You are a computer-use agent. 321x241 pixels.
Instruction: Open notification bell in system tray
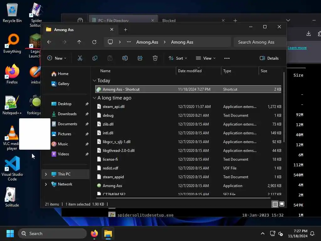click(x=313, y=233)
